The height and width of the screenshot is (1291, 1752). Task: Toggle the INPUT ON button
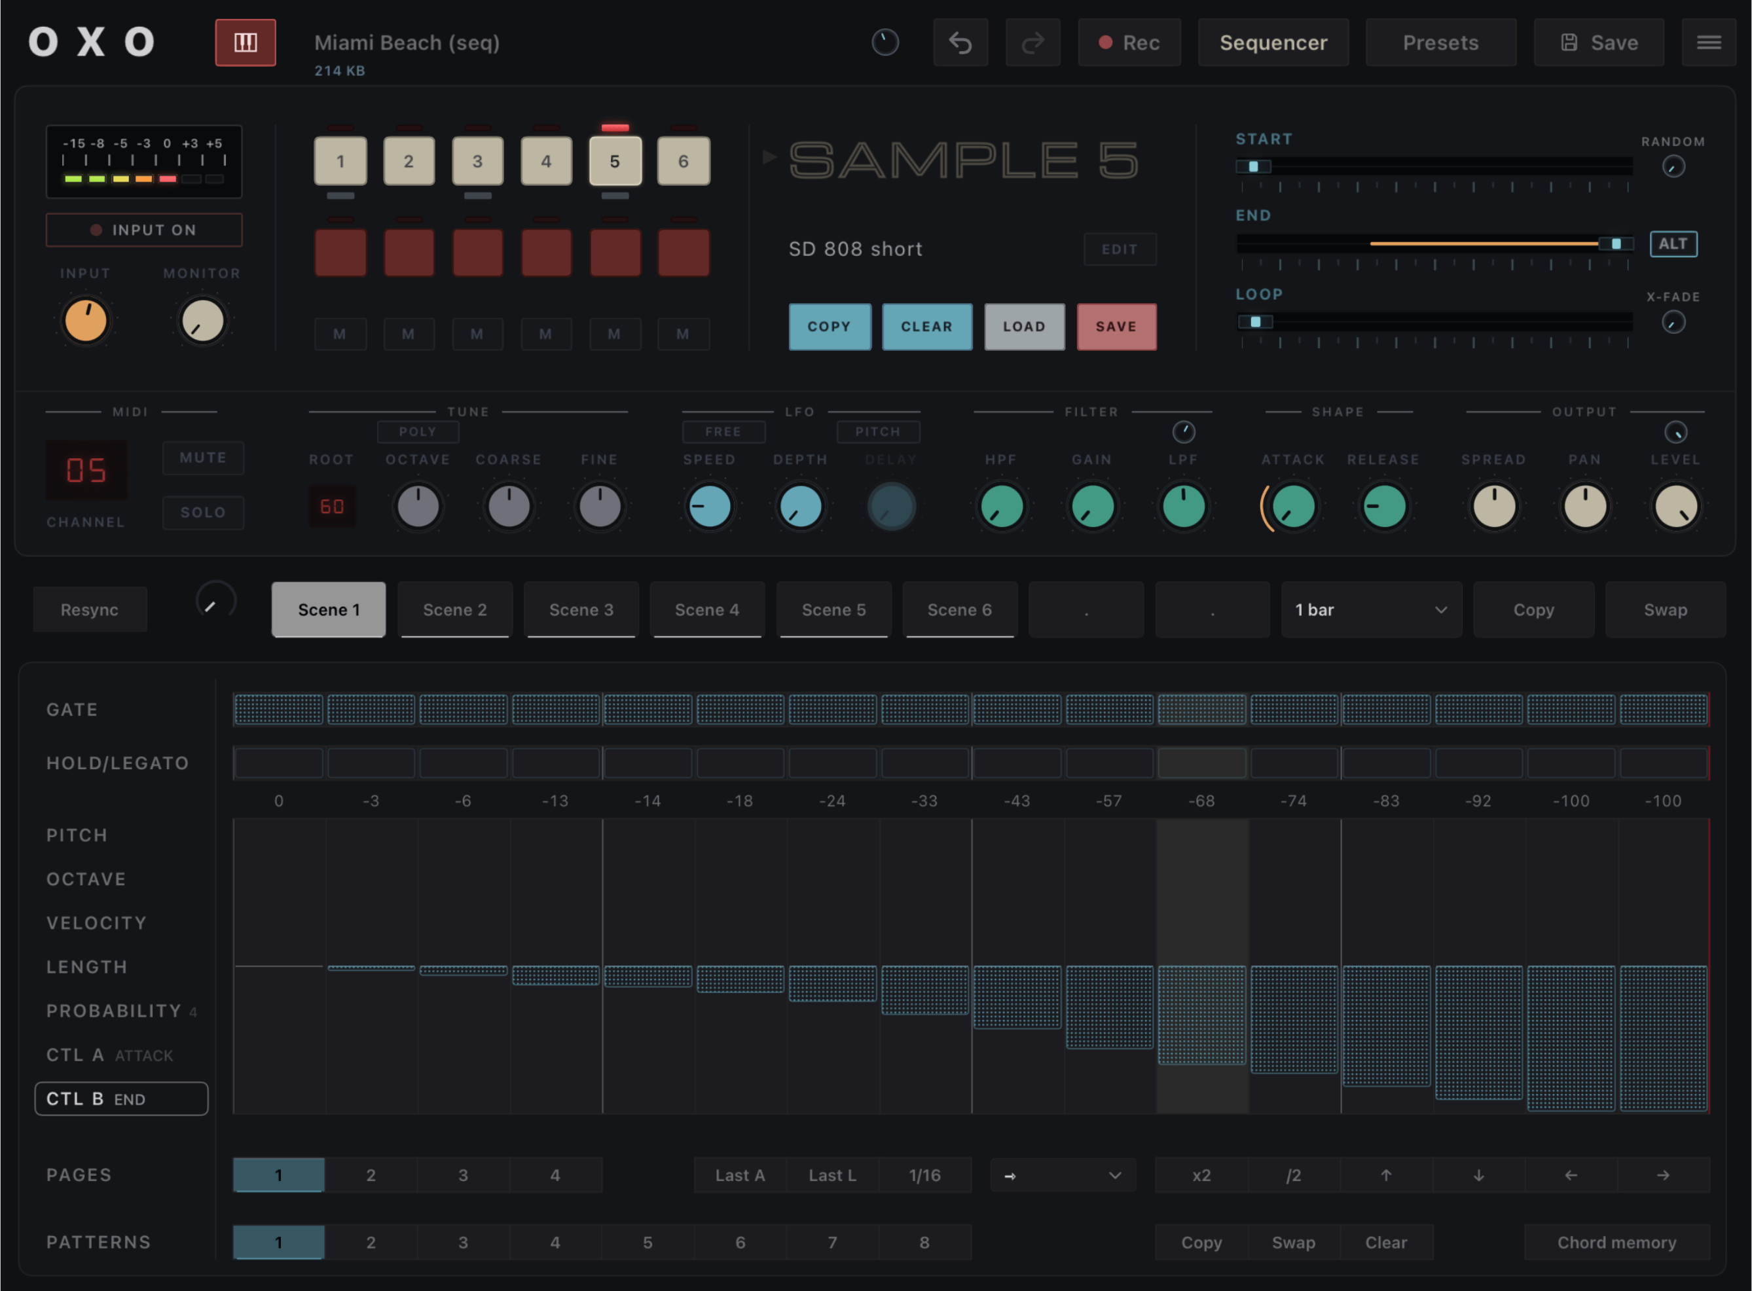point(144,230)
